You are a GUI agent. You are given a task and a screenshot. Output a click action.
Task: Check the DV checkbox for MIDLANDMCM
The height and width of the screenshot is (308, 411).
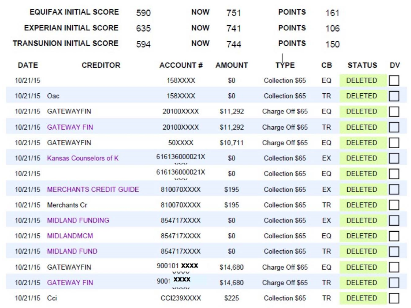tap(394, 236)
